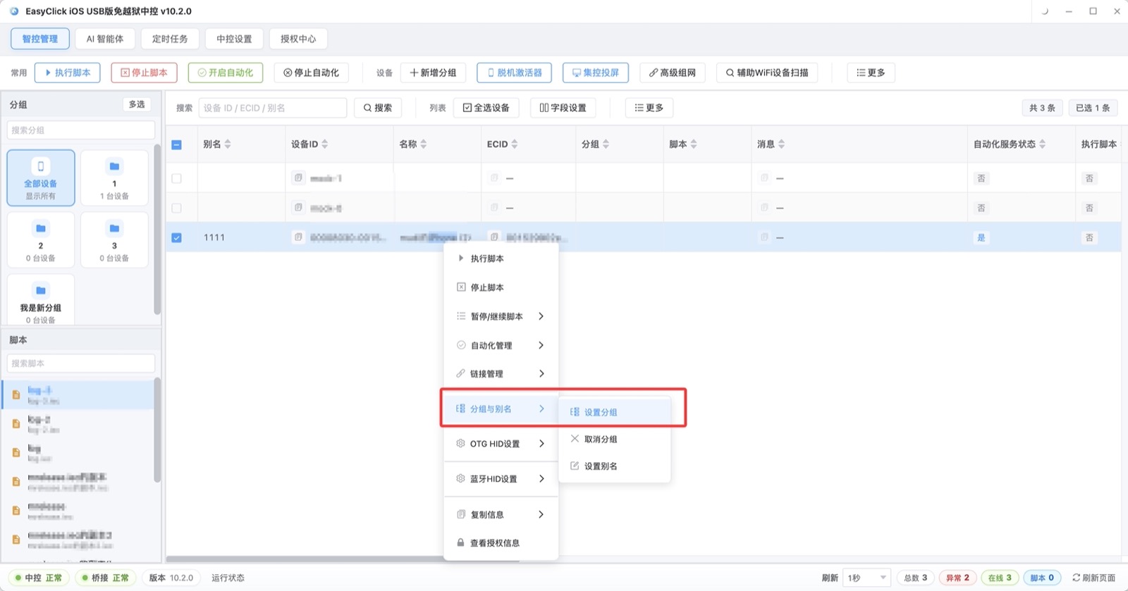Click the 停止自动化 button
1128x591 pixels.
pos(311,73)
